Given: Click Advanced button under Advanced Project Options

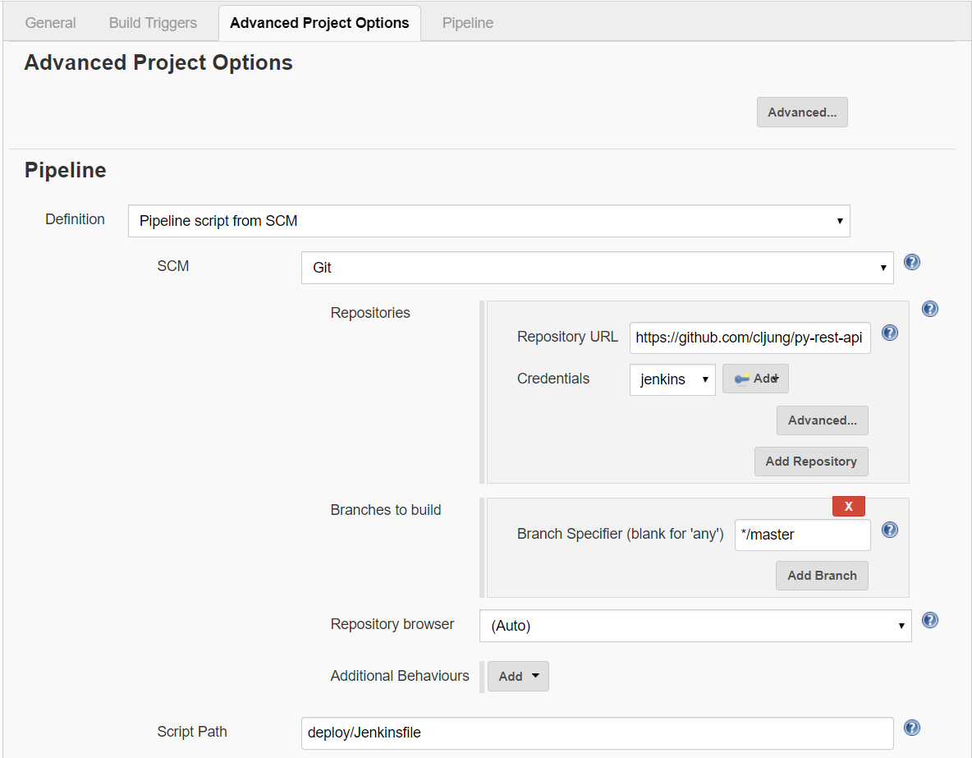Looking at the screenshot, I should (801, 113).
